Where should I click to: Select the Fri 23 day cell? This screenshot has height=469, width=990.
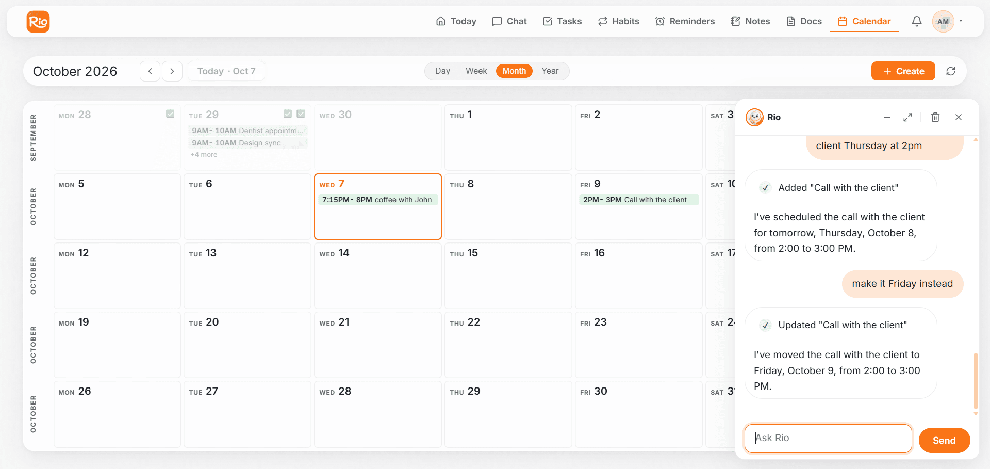pyautogui.click(x=638, y=345)
